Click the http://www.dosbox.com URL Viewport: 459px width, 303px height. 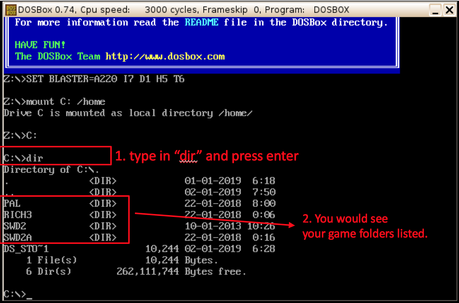coord(165,56)
